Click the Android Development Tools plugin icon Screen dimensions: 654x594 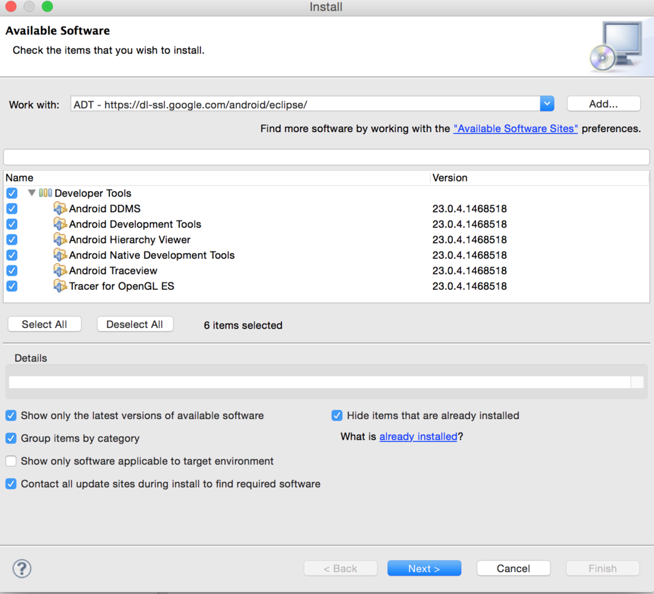point(60,224)
